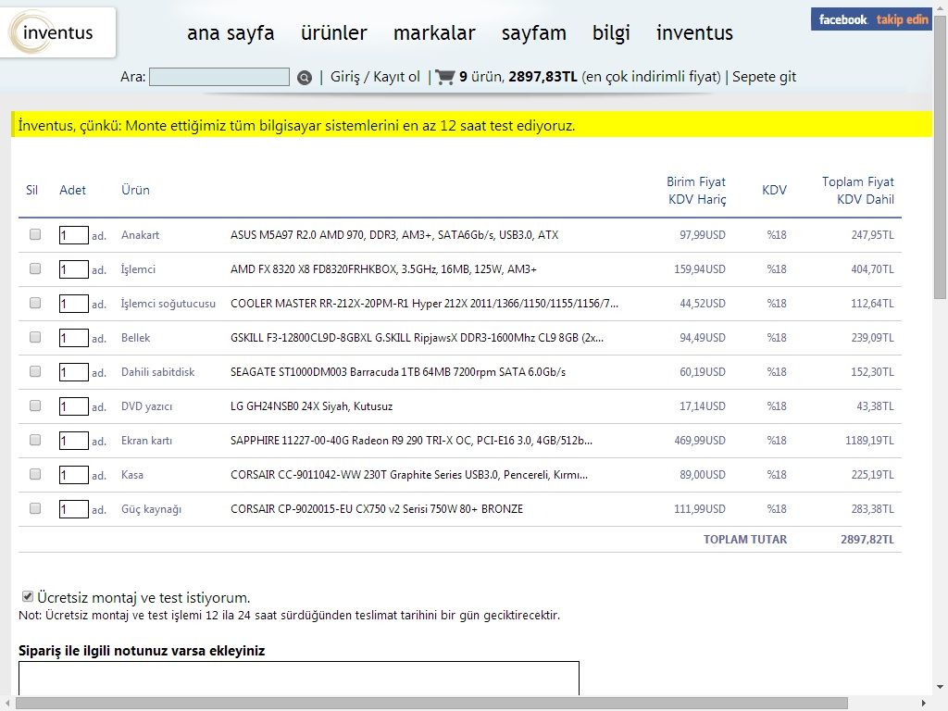
Task: Open the inventus menu item
Action: point(694,32)
